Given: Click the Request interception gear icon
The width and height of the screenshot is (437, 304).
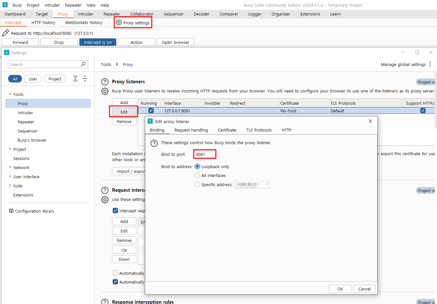Looking at the screenshot, I should [x=105, y=200].
